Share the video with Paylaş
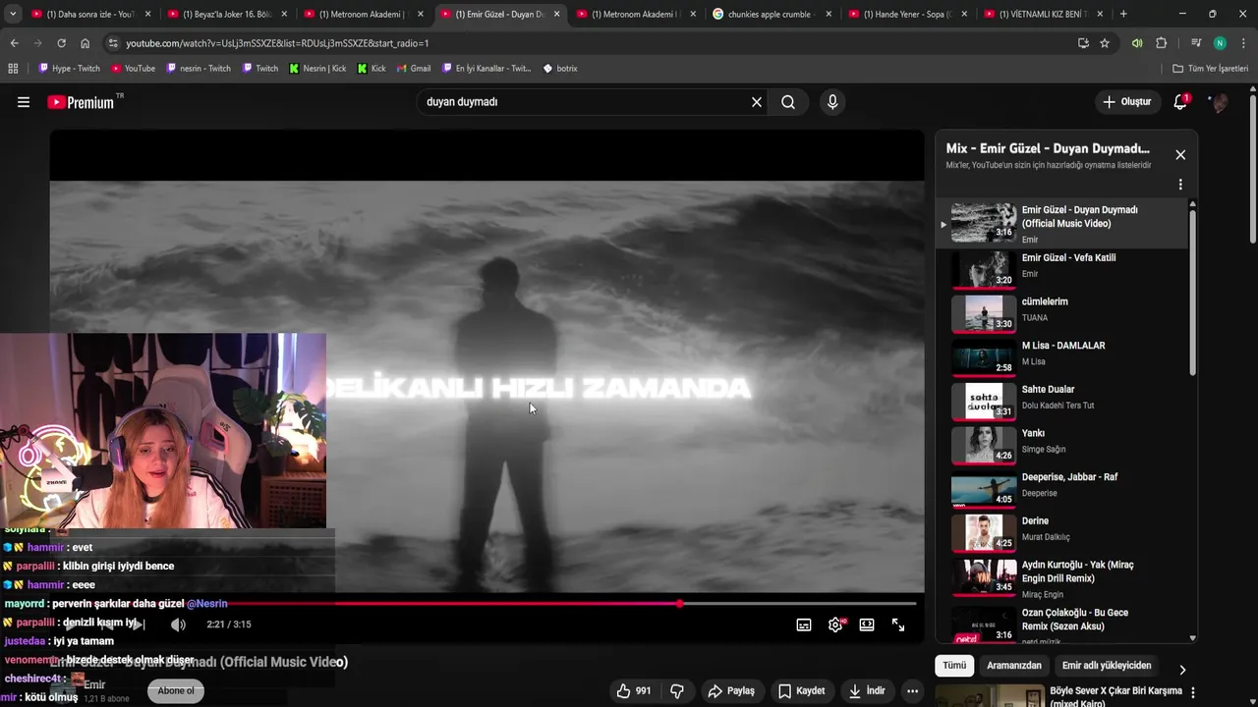The height and width of the screenshot is (707, 1258). tap(731, 691)
